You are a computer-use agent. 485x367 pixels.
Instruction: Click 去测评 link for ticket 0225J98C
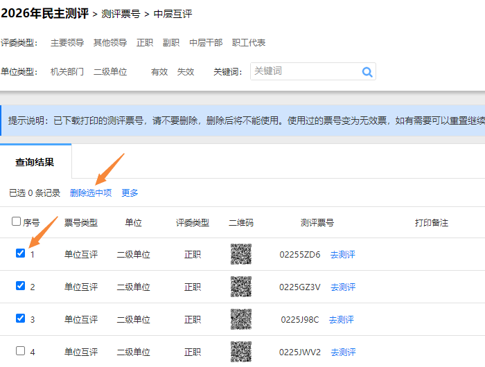pos(342,320)
